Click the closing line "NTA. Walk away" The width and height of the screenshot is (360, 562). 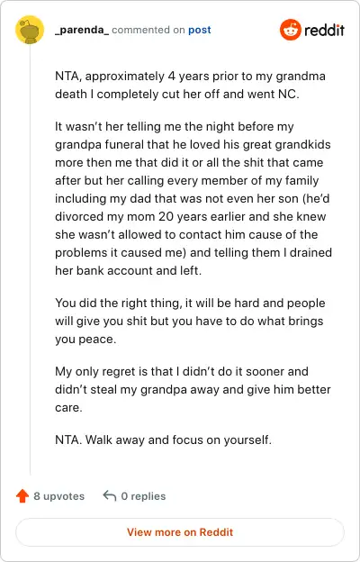point(163,440)
